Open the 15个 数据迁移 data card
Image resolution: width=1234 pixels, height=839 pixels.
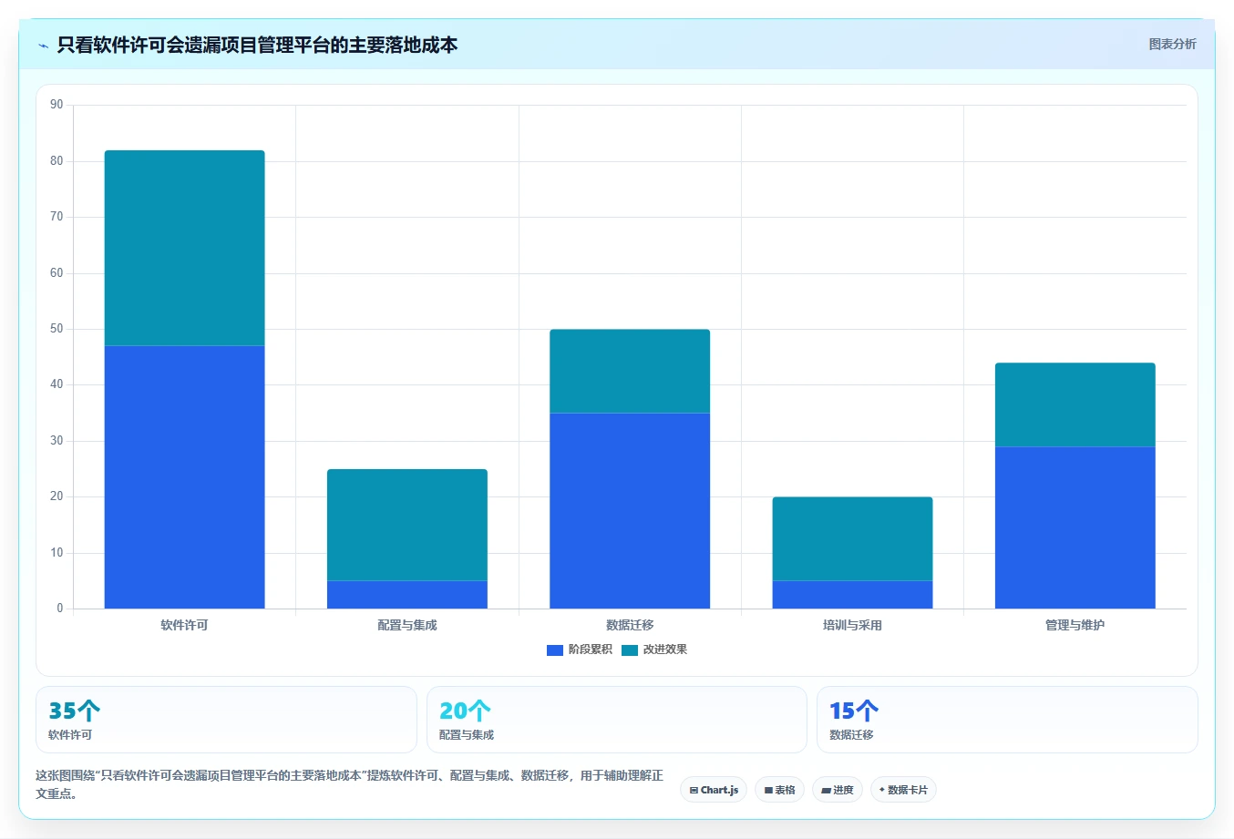[1007, 720]
